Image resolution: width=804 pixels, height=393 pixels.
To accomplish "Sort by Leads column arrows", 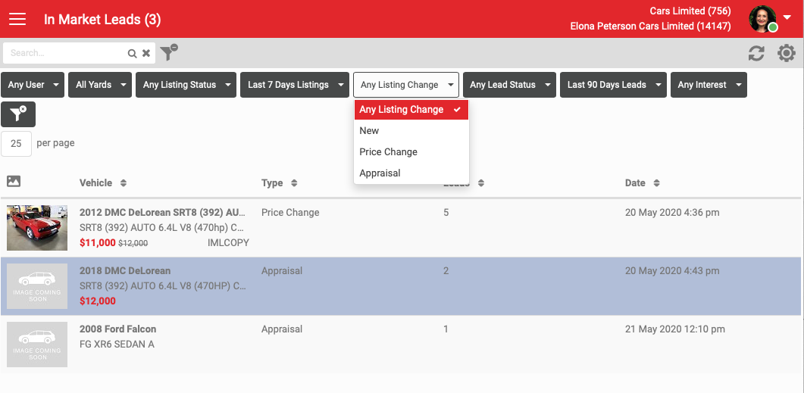I will point(480,183).
